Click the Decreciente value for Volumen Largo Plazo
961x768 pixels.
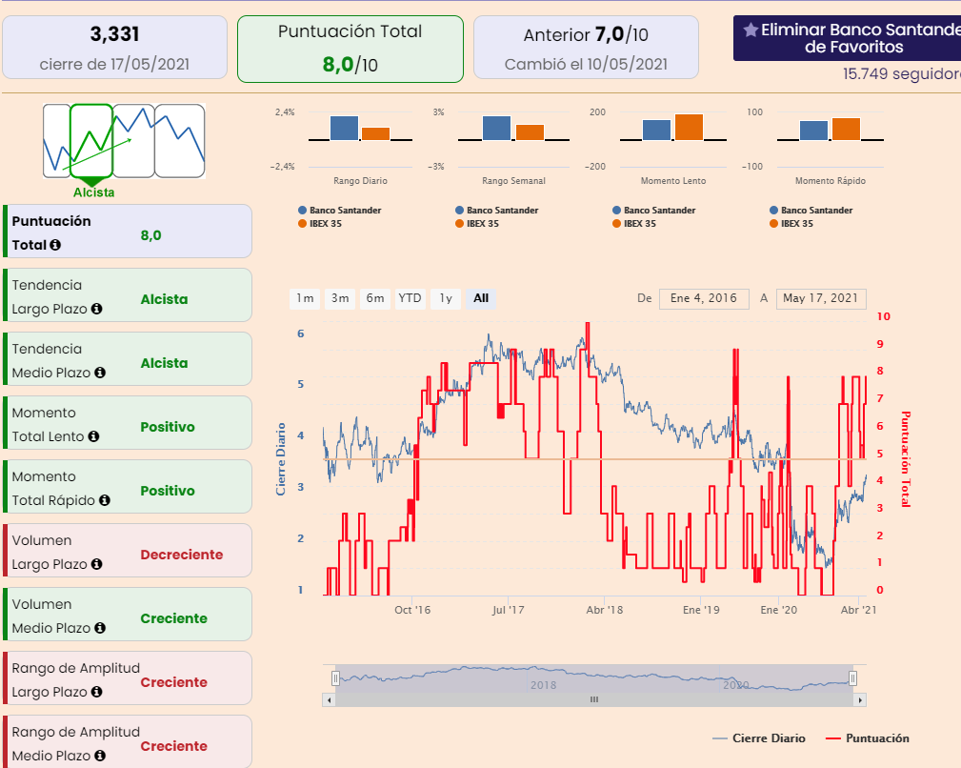181,555
